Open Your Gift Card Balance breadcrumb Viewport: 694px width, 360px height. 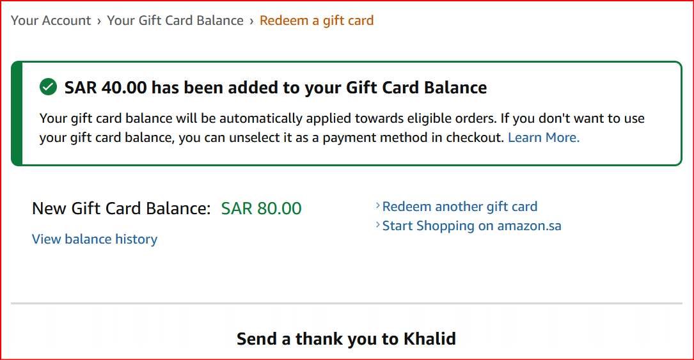pyautogui.click(x=175, y=20)
